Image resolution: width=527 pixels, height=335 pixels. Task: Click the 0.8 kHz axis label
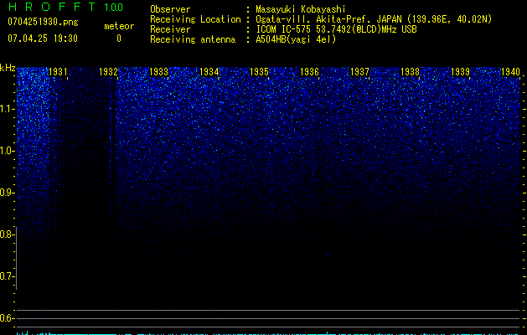pos(7,234)
